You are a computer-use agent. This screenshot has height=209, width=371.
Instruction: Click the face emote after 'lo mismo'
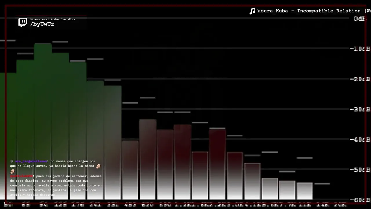click(98, 166)
